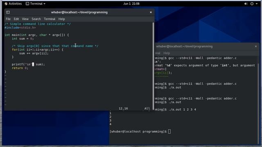Click the output line '1' in back terminal
Viewport: 262px width, 147px height.
point(110,113)
